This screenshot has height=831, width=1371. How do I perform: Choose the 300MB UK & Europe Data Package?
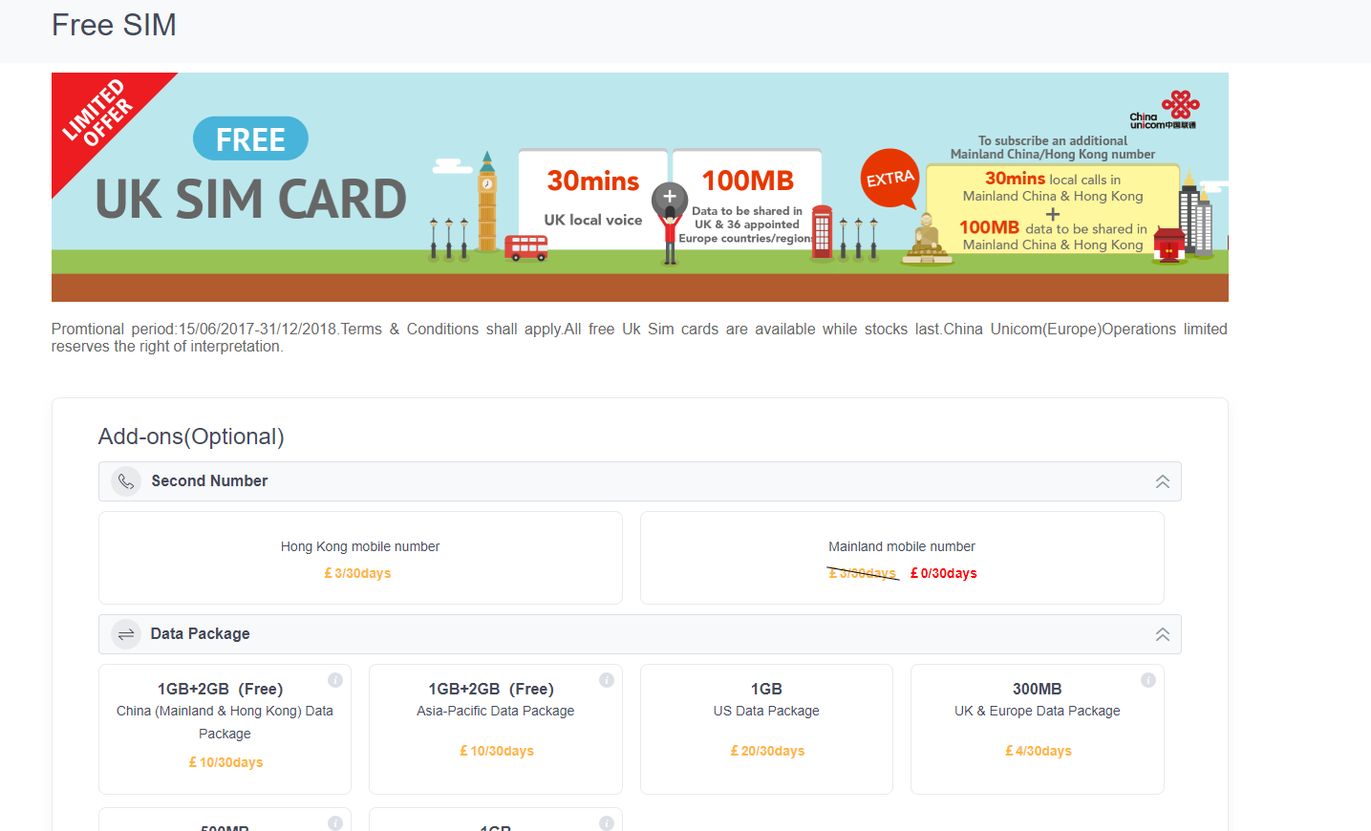click(x=1038, y=729)
